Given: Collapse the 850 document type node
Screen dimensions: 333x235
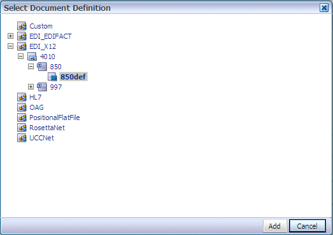Looking at the screenshot, I should [31, 67].
